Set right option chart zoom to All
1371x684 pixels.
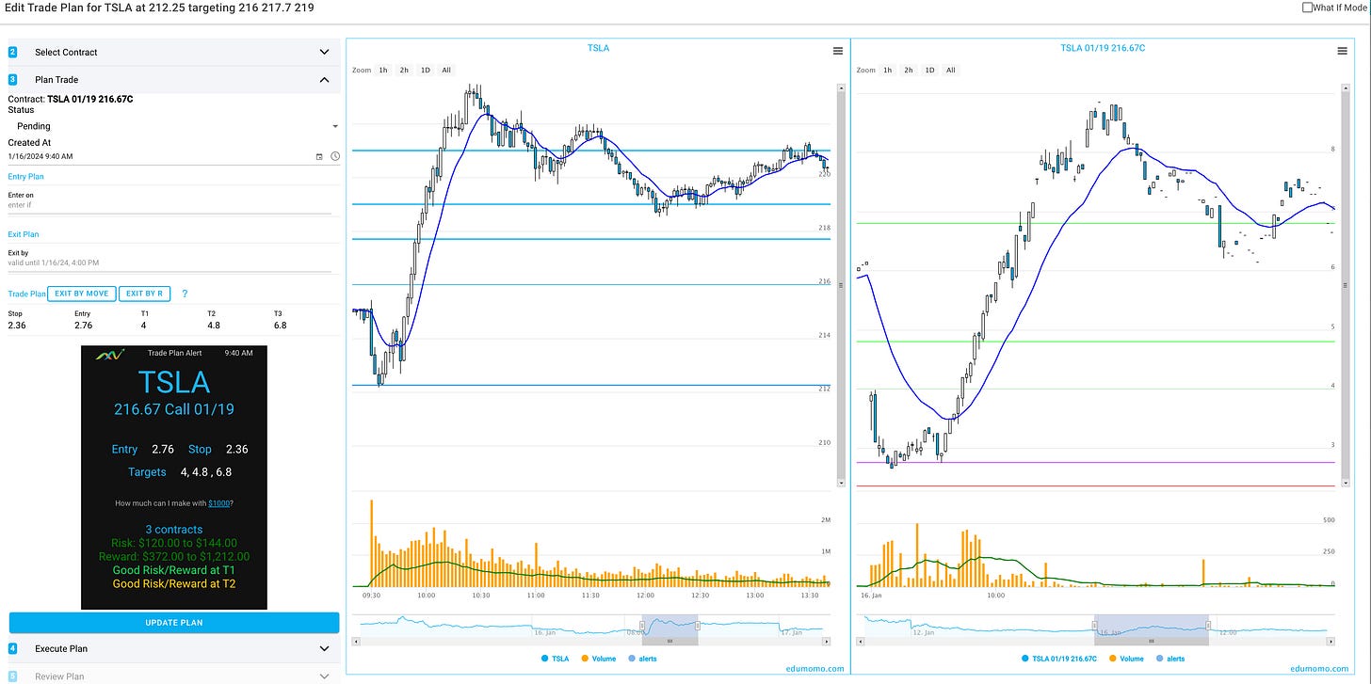tap(951, 70)
